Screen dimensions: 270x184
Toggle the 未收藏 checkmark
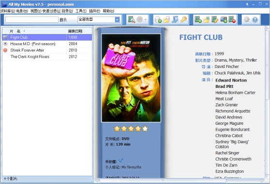pyautogui.click(x=120, y=161)
